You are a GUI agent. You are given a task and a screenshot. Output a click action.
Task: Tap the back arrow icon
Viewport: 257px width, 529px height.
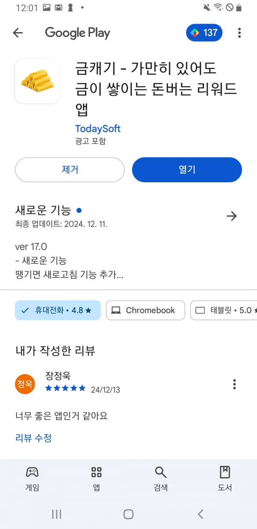pos(18,33)
